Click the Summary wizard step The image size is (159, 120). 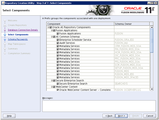(13, 49)
